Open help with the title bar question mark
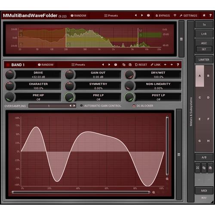Screen dimensions: 215x215 pyautogui.click(x=210, y=15)
